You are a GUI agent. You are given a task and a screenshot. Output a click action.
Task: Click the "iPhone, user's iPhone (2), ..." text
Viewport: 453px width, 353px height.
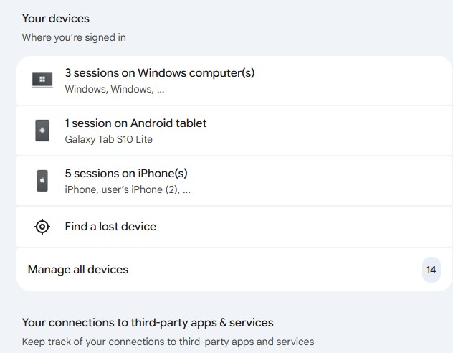[128, 189]
